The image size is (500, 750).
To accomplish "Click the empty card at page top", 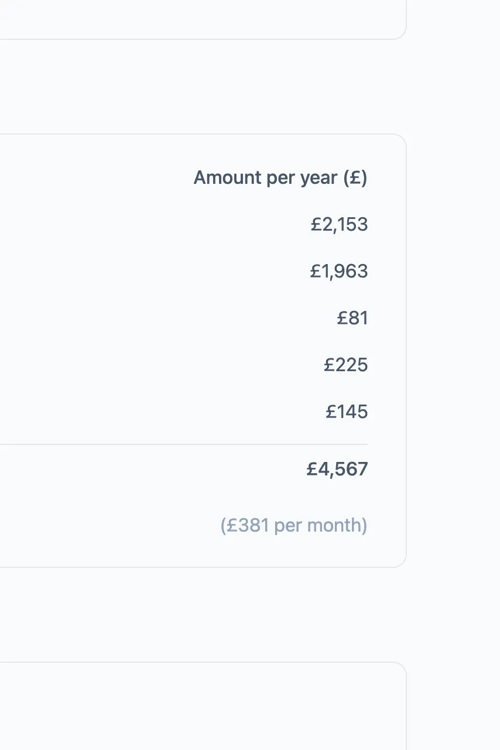I will click(x=203, y=19).
